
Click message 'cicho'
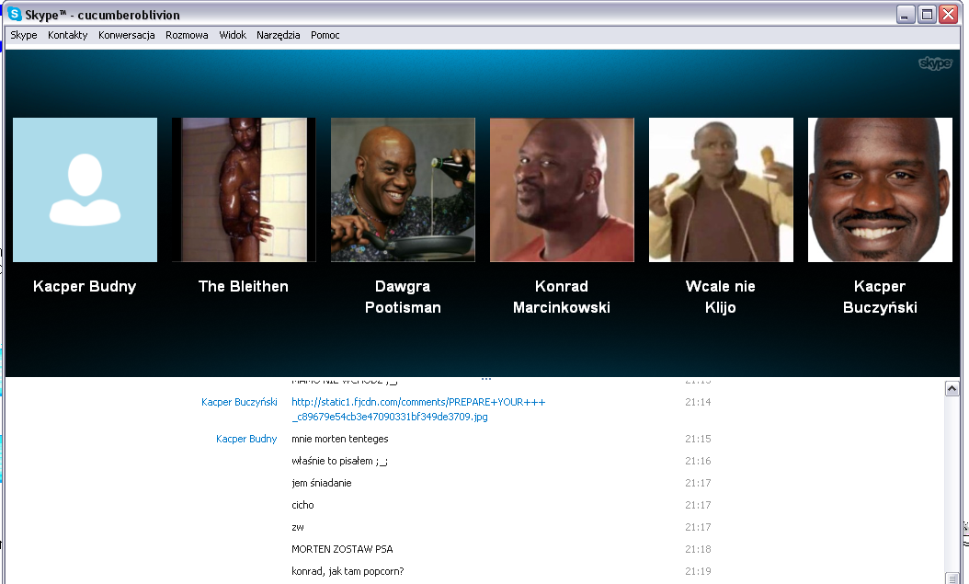pyautogui.click(x=302, y=505)
